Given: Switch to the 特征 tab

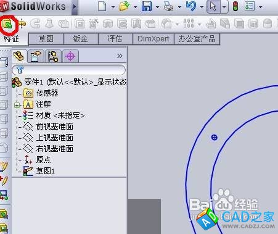Looking at the screenshot, I should point(11,38).
